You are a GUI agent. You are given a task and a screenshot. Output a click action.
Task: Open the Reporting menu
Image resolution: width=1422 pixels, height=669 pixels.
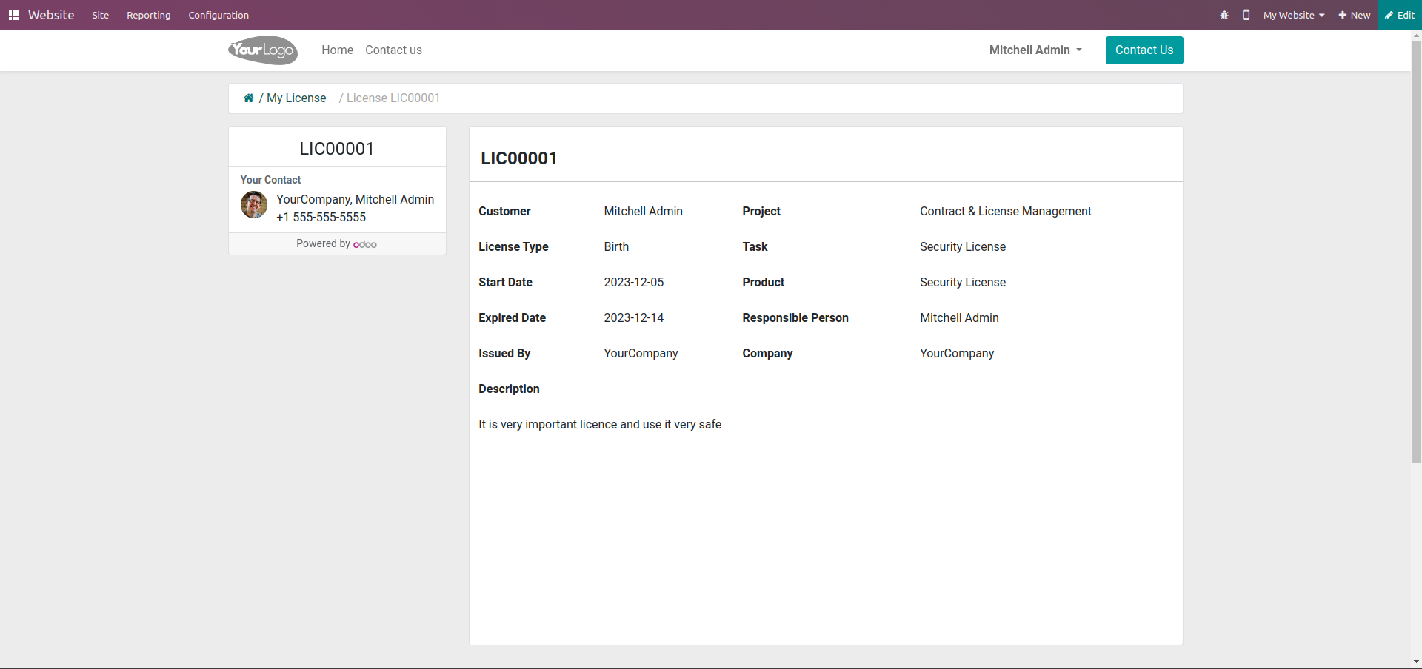pyautogui.click(x=149, y=15)
